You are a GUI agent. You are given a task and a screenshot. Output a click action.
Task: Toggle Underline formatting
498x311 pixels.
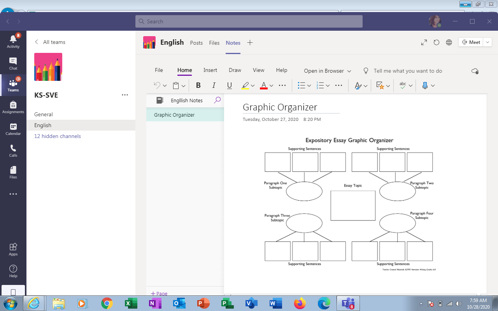[x=229, y=86]
